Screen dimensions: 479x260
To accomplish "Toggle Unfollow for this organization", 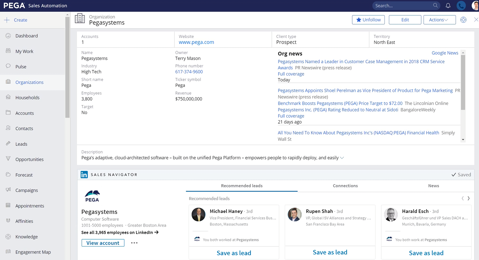I will [x=368, y=20].
